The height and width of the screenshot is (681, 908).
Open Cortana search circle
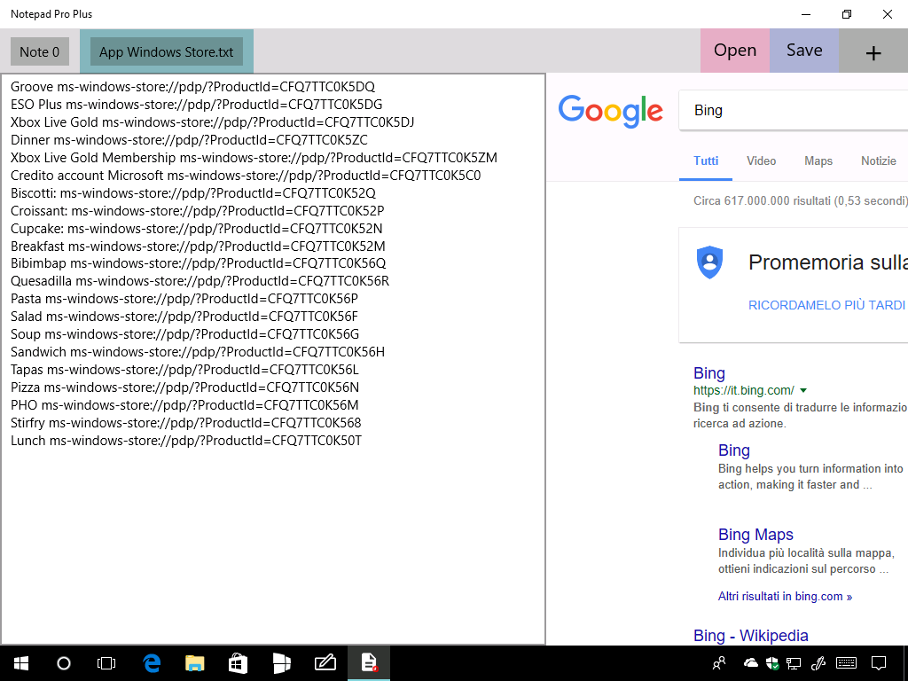(64, 663)
